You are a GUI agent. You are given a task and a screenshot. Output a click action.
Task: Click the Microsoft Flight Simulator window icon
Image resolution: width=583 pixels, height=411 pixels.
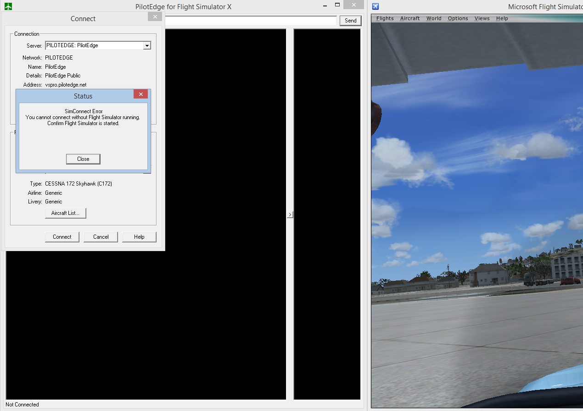(376, 6)
